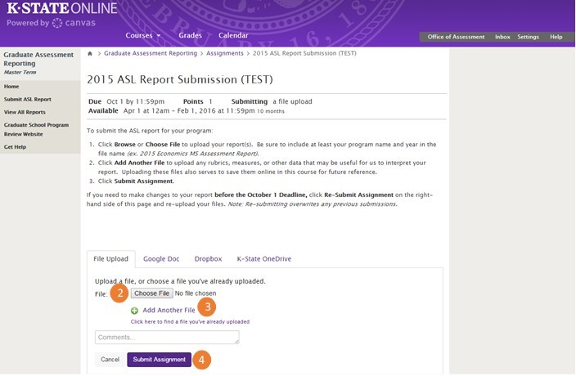The height and width of the screenshot is (376, 576).
Task: Open Grades in top navigation
Action: pos(190,36)
